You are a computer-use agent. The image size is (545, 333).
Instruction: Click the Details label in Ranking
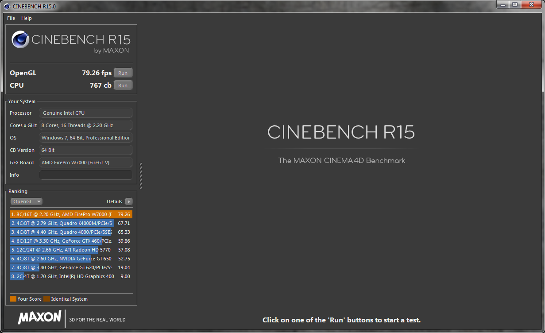click(x=114, y=201)
